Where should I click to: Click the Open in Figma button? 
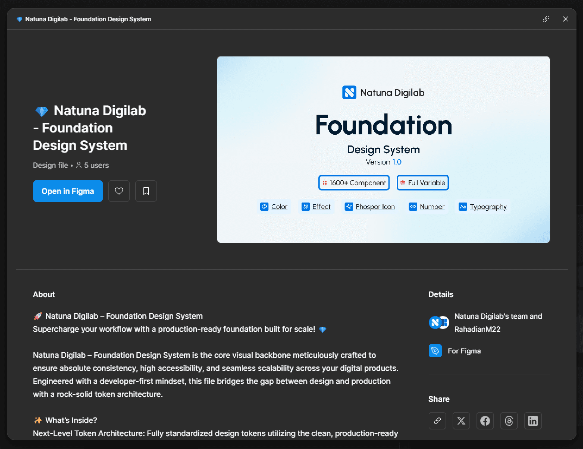click(x=68, y=191)
